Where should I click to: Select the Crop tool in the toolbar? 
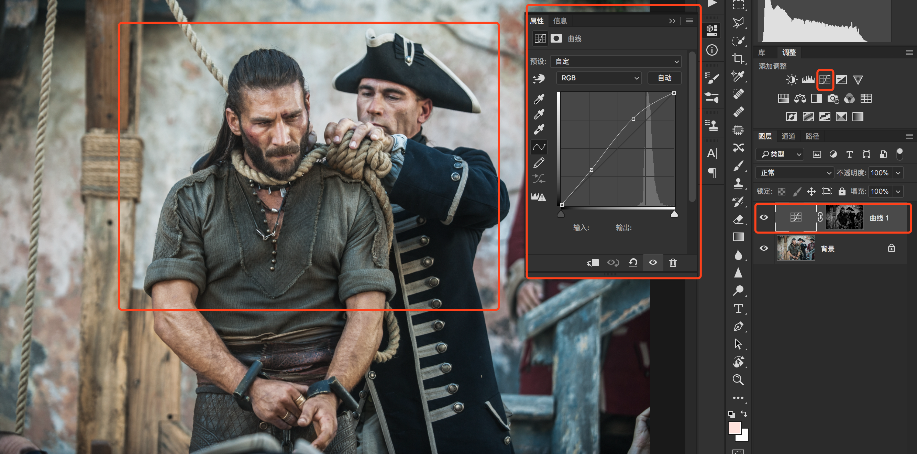click(x=738, y=58)
